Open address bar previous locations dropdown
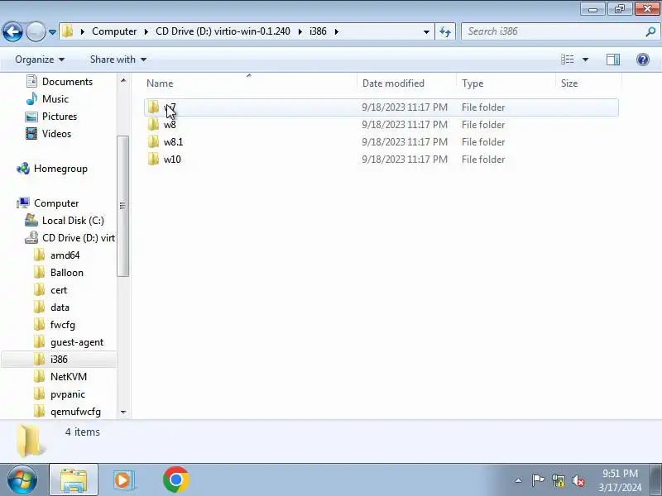662x496 pixels. pyautogui.click(x=426, y=31)
